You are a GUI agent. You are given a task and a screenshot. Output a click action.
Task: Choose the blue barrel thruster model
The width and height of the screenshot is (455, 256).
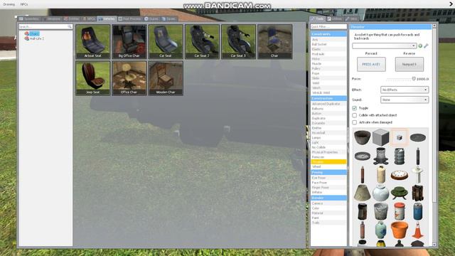(x=418, y=212)
